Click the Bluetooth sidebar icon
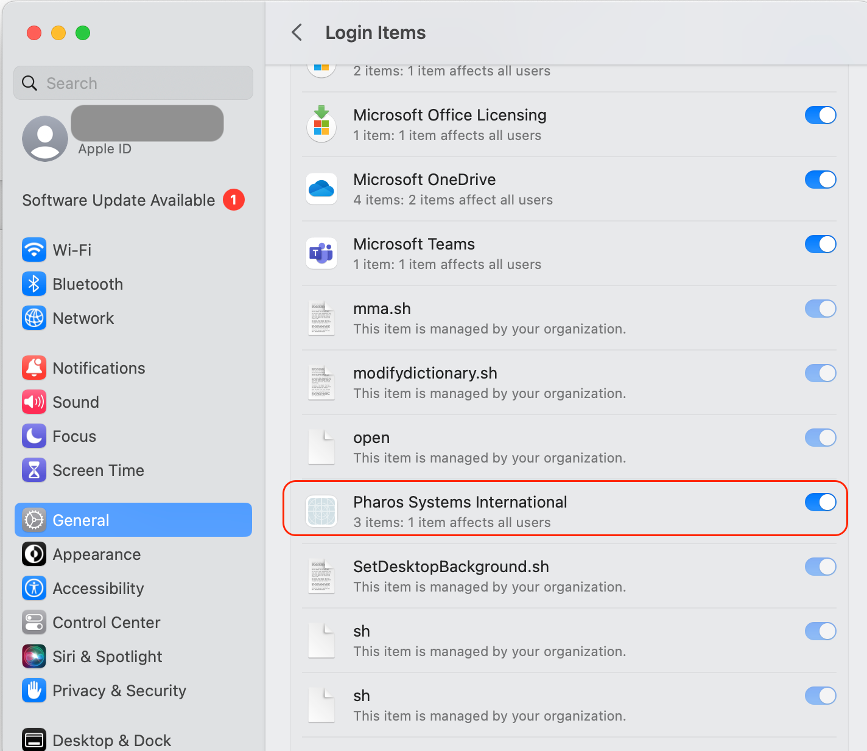The image size is (867, 751). (x=34, y=284)
